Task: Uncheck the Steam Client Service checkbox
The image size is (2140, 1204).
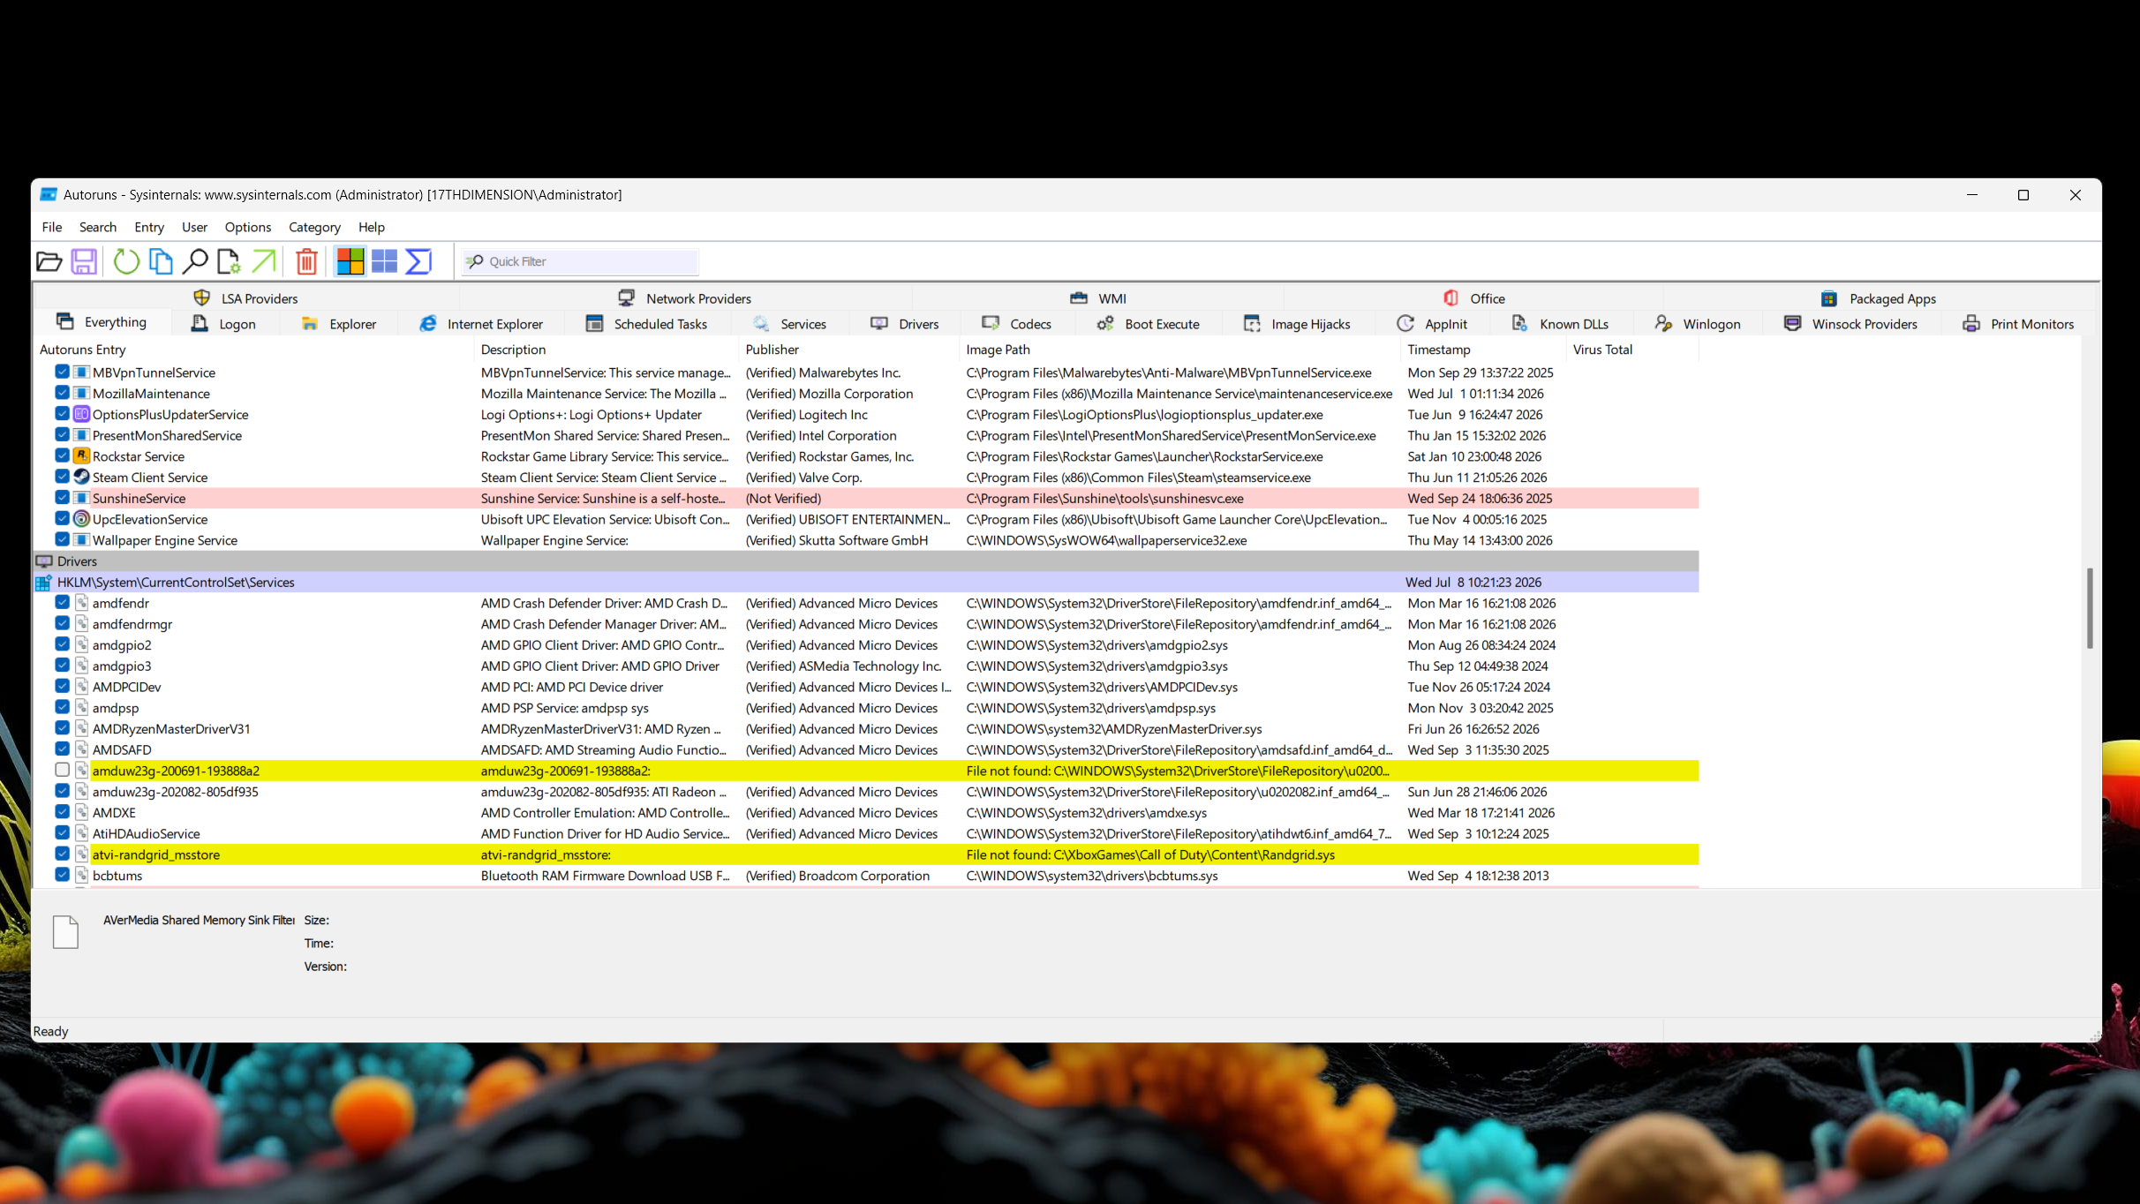Action: pyautogui.click(x=62, y=477)
